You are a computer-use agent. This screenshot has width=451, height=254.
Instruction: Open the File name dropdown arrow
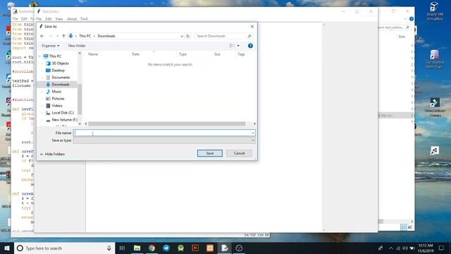tap(253, 133)
